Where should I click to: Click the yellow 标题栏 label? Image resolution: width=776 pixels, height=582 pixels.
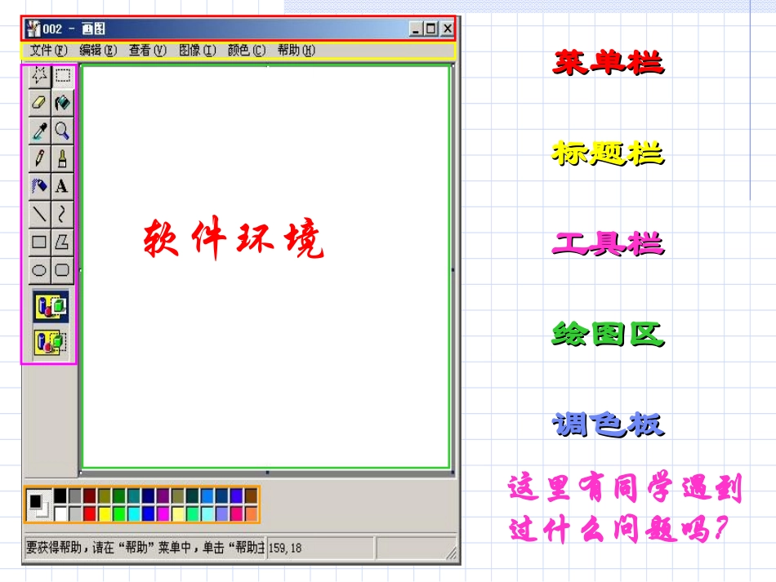[x=609, y=153]
